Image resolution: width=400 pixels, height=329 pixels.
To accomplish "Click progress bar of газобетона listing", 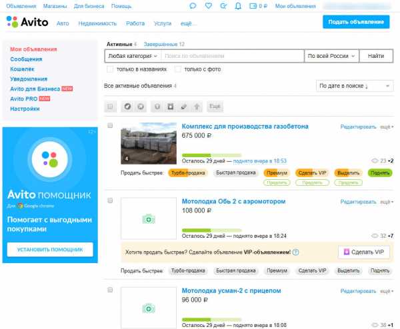I will coord(211,155).
